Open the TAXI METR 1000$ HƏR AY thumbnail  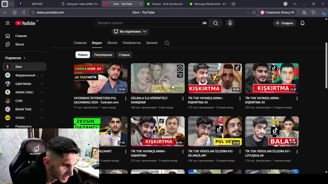100,78
